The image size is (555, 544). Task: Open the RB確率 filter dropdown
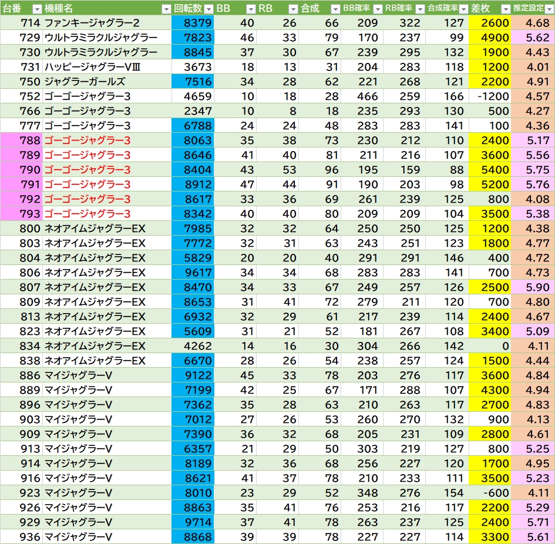point(419,9)
